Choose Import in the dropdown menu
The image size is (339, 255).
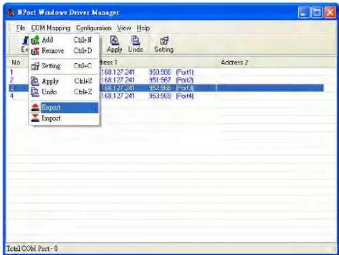pyautogui.click(x=65, y=118)
